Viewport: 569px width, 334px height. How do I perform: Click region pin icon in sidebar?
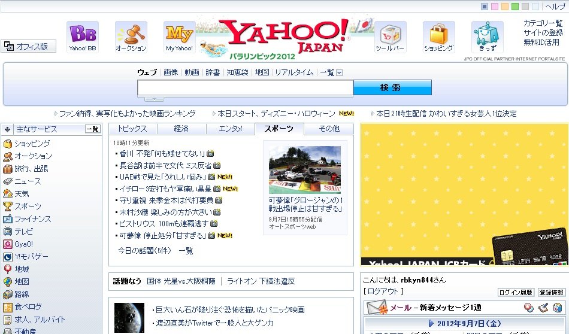[x=8, y=269]
